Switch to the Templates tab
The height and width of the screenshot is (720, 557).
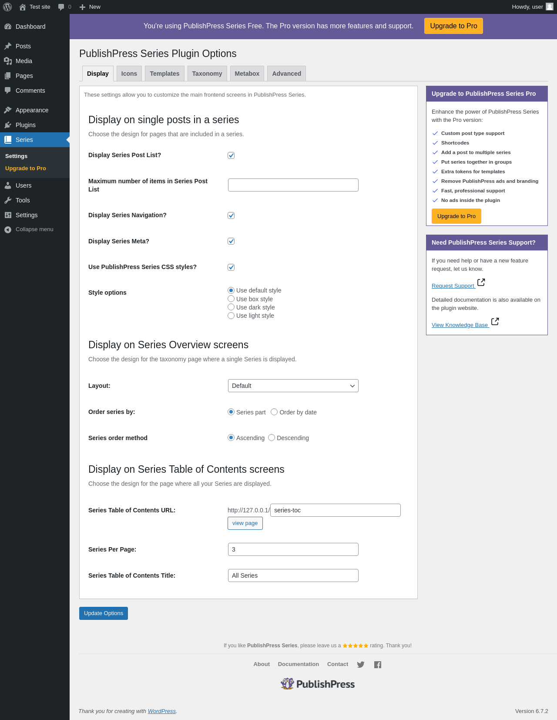click(164, 74)
